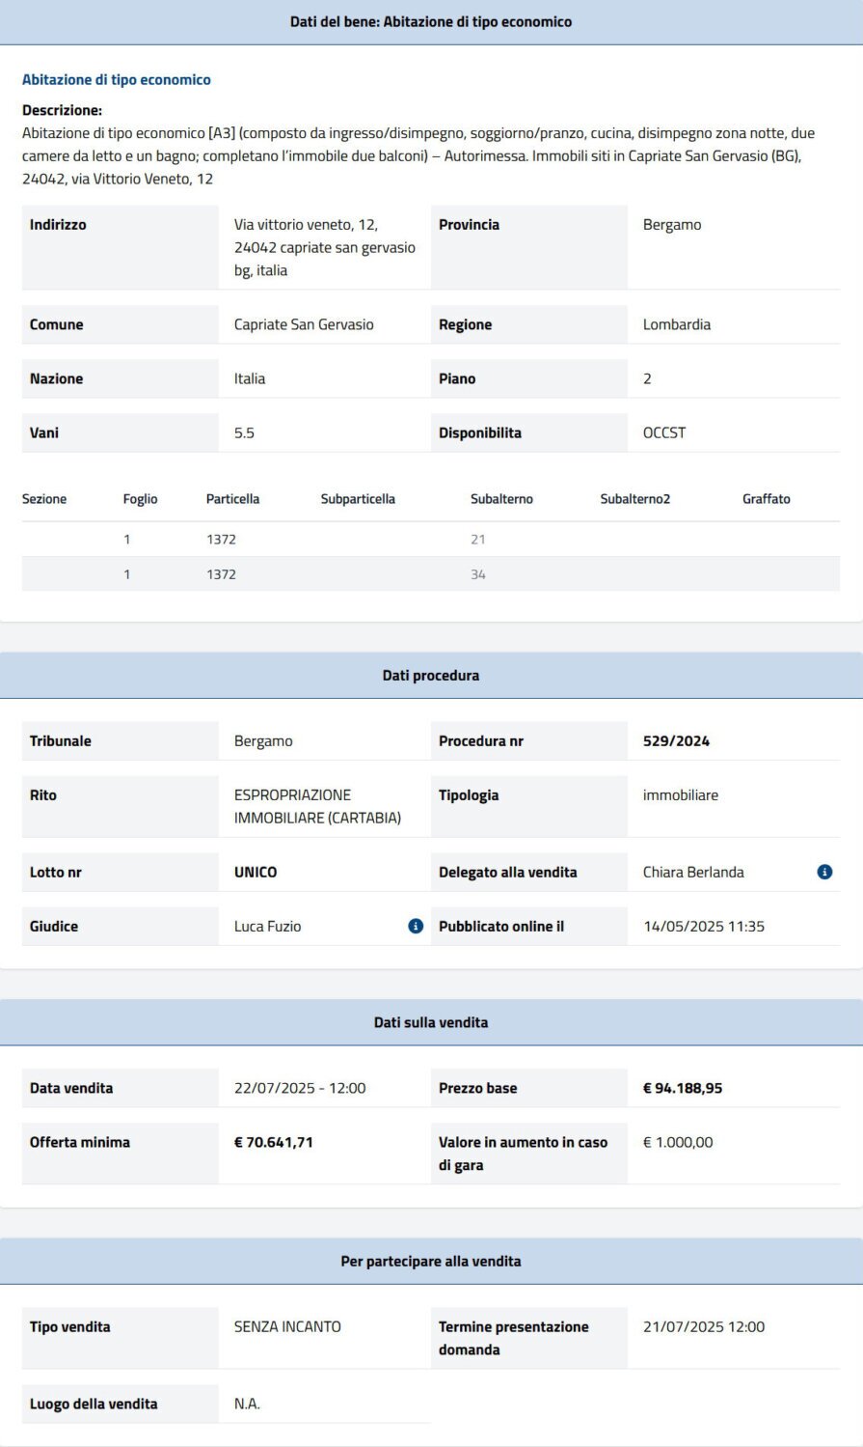863x1447 pixels.
Task: Open info icon next to Luca Fuzio
Action: click(416, 926)
